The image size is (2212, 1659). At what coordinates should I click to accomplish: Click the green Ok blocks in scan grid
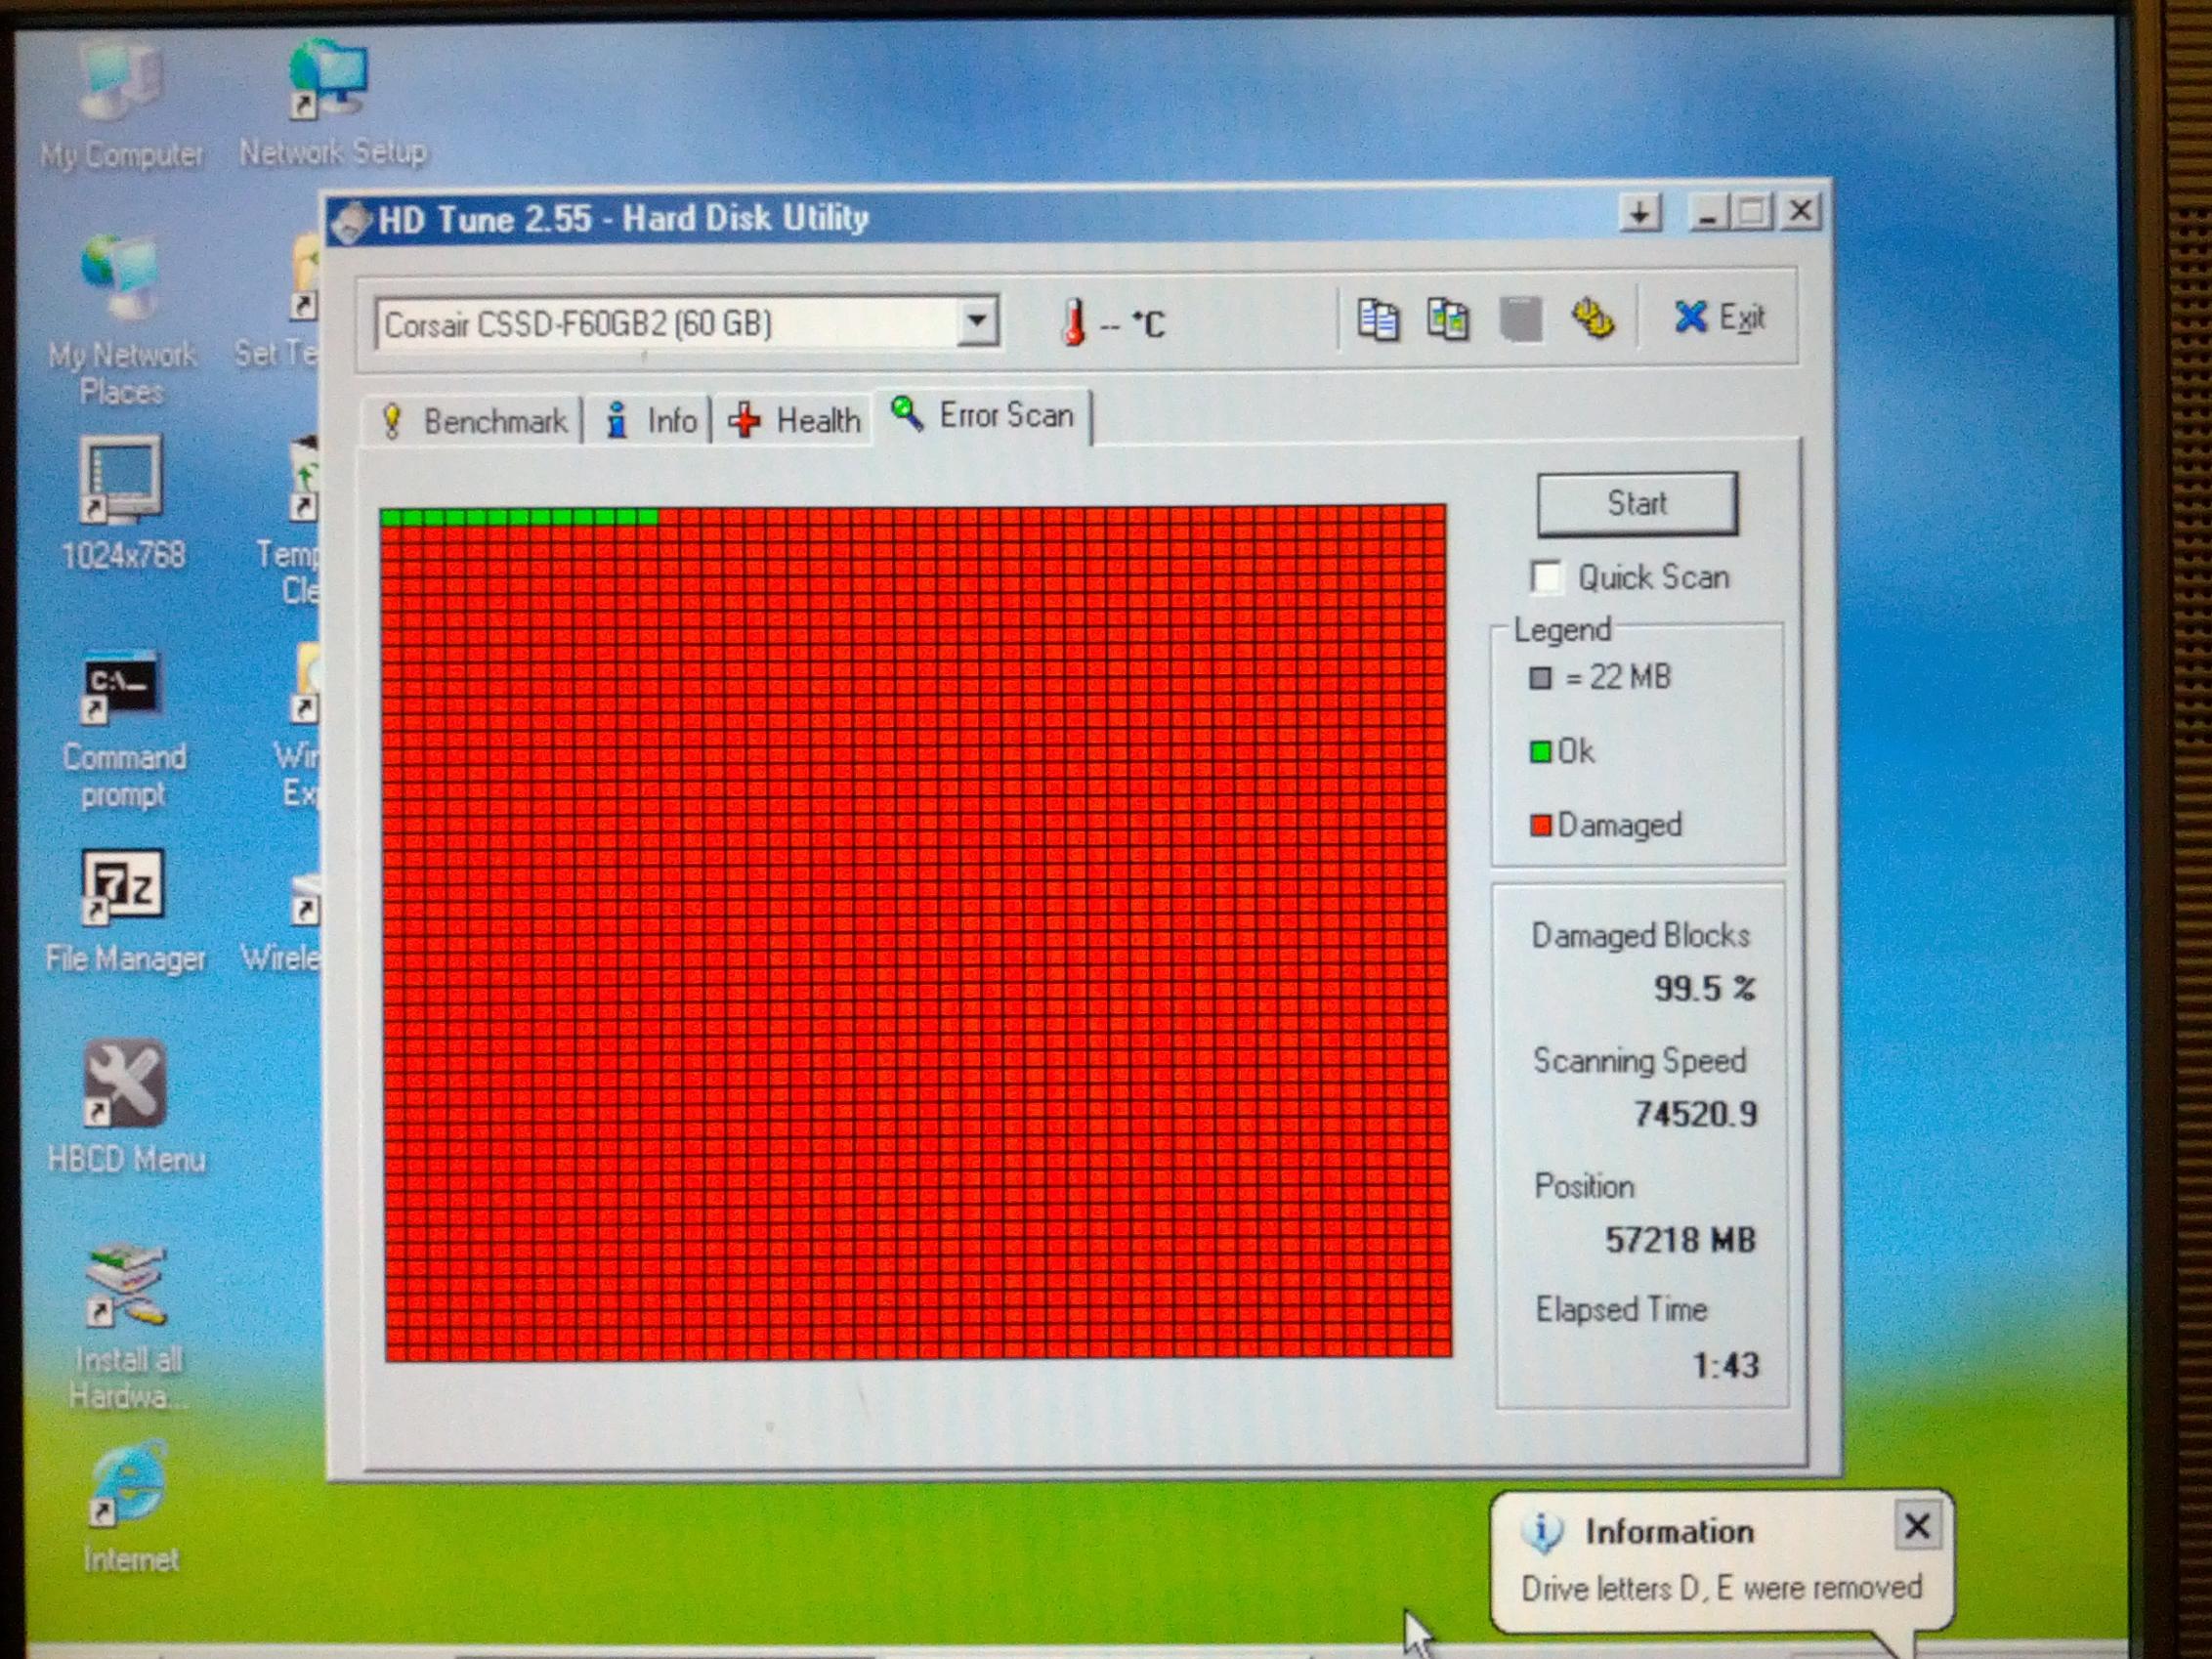click(518, 517)
